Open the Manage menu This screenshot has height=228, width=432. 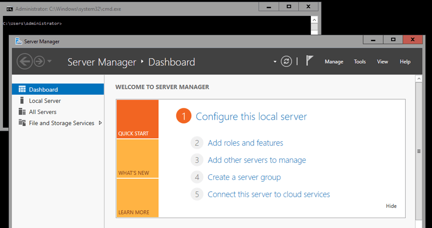(334, 62)
